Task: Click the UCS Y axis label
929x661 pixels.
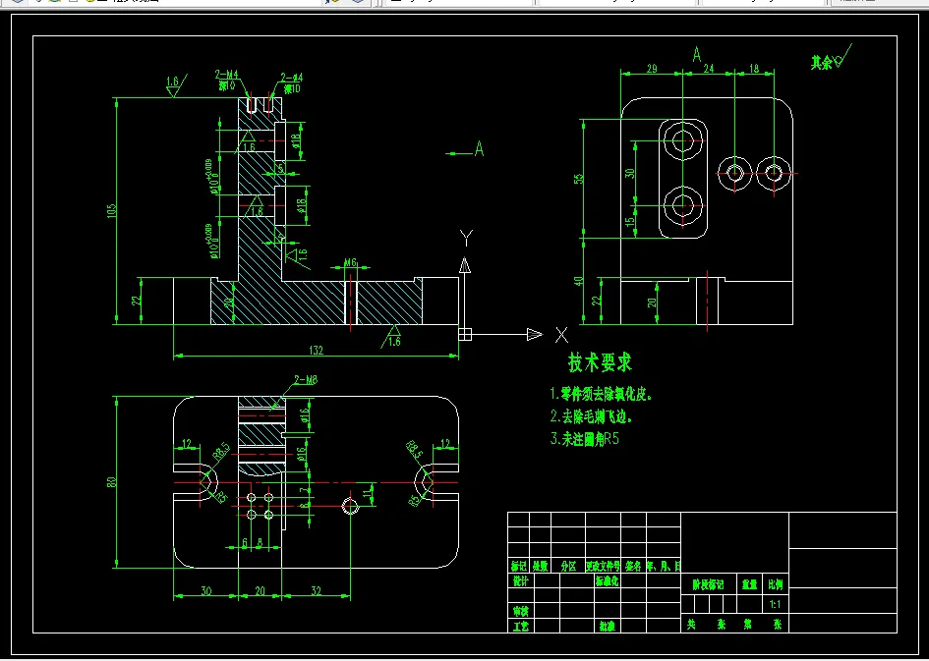Action: point(466,238)
